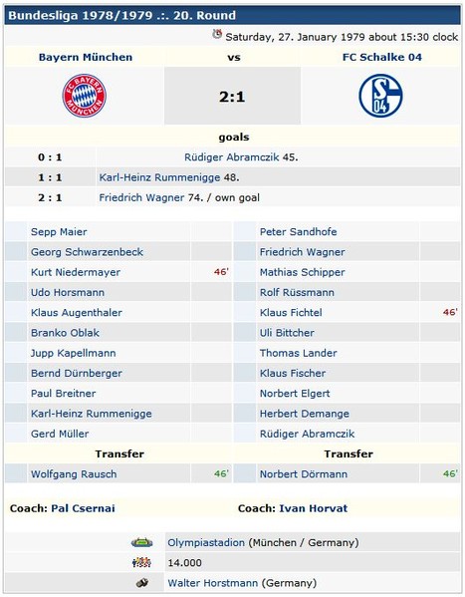This screenshot has width=465, height=597.
Task: Click the stadium icon next to Olympiastadion
Action: pos(142,542)
